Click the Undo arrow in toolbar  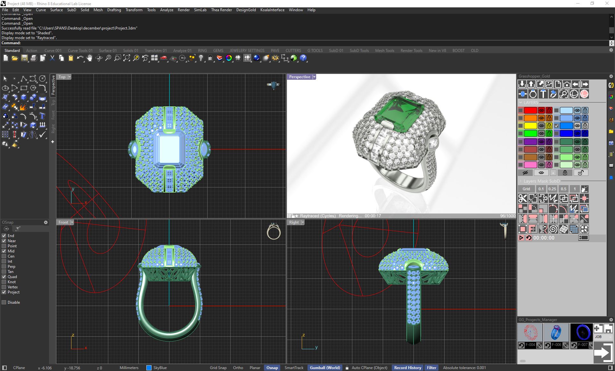(x=80, y=58)
